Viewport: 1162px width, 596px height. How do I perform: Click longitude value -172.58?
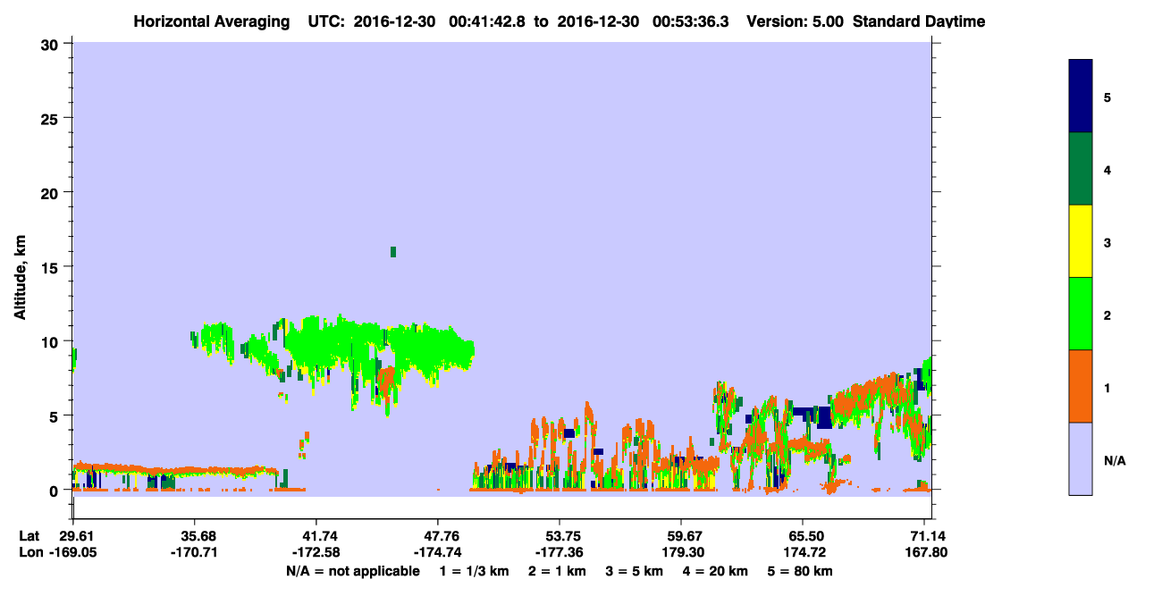click(316, 552)
